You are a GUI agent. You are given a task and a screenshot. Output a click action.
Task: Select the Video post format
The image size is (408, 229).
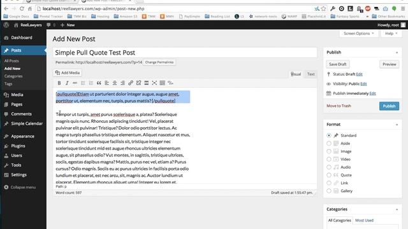pos(329,159)
